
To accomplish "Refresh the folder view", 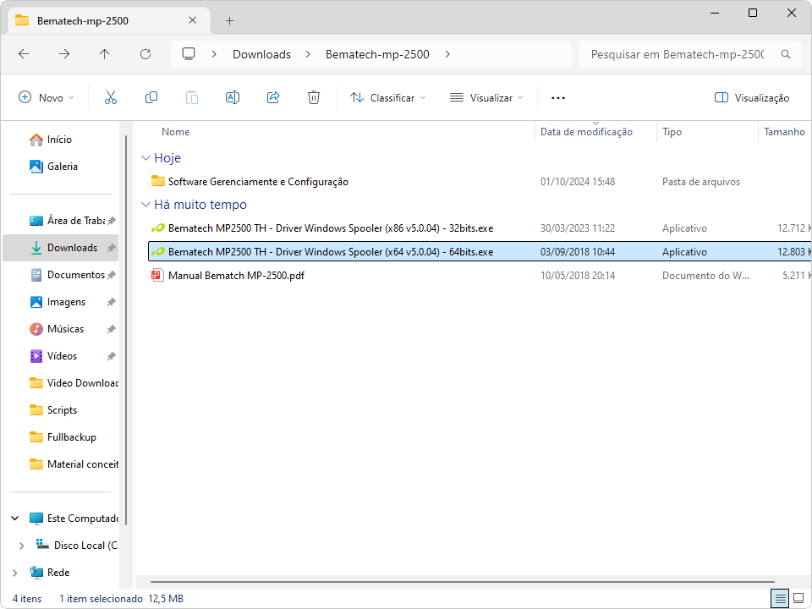I will 145,54.
